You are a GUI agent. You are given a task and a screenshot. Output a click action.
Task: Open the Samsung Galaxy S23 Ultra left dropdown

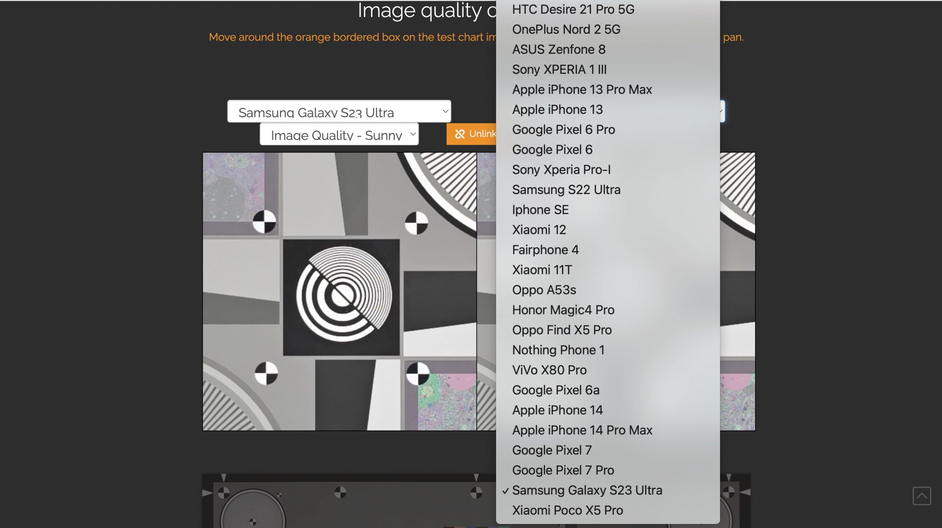[339, 111]
